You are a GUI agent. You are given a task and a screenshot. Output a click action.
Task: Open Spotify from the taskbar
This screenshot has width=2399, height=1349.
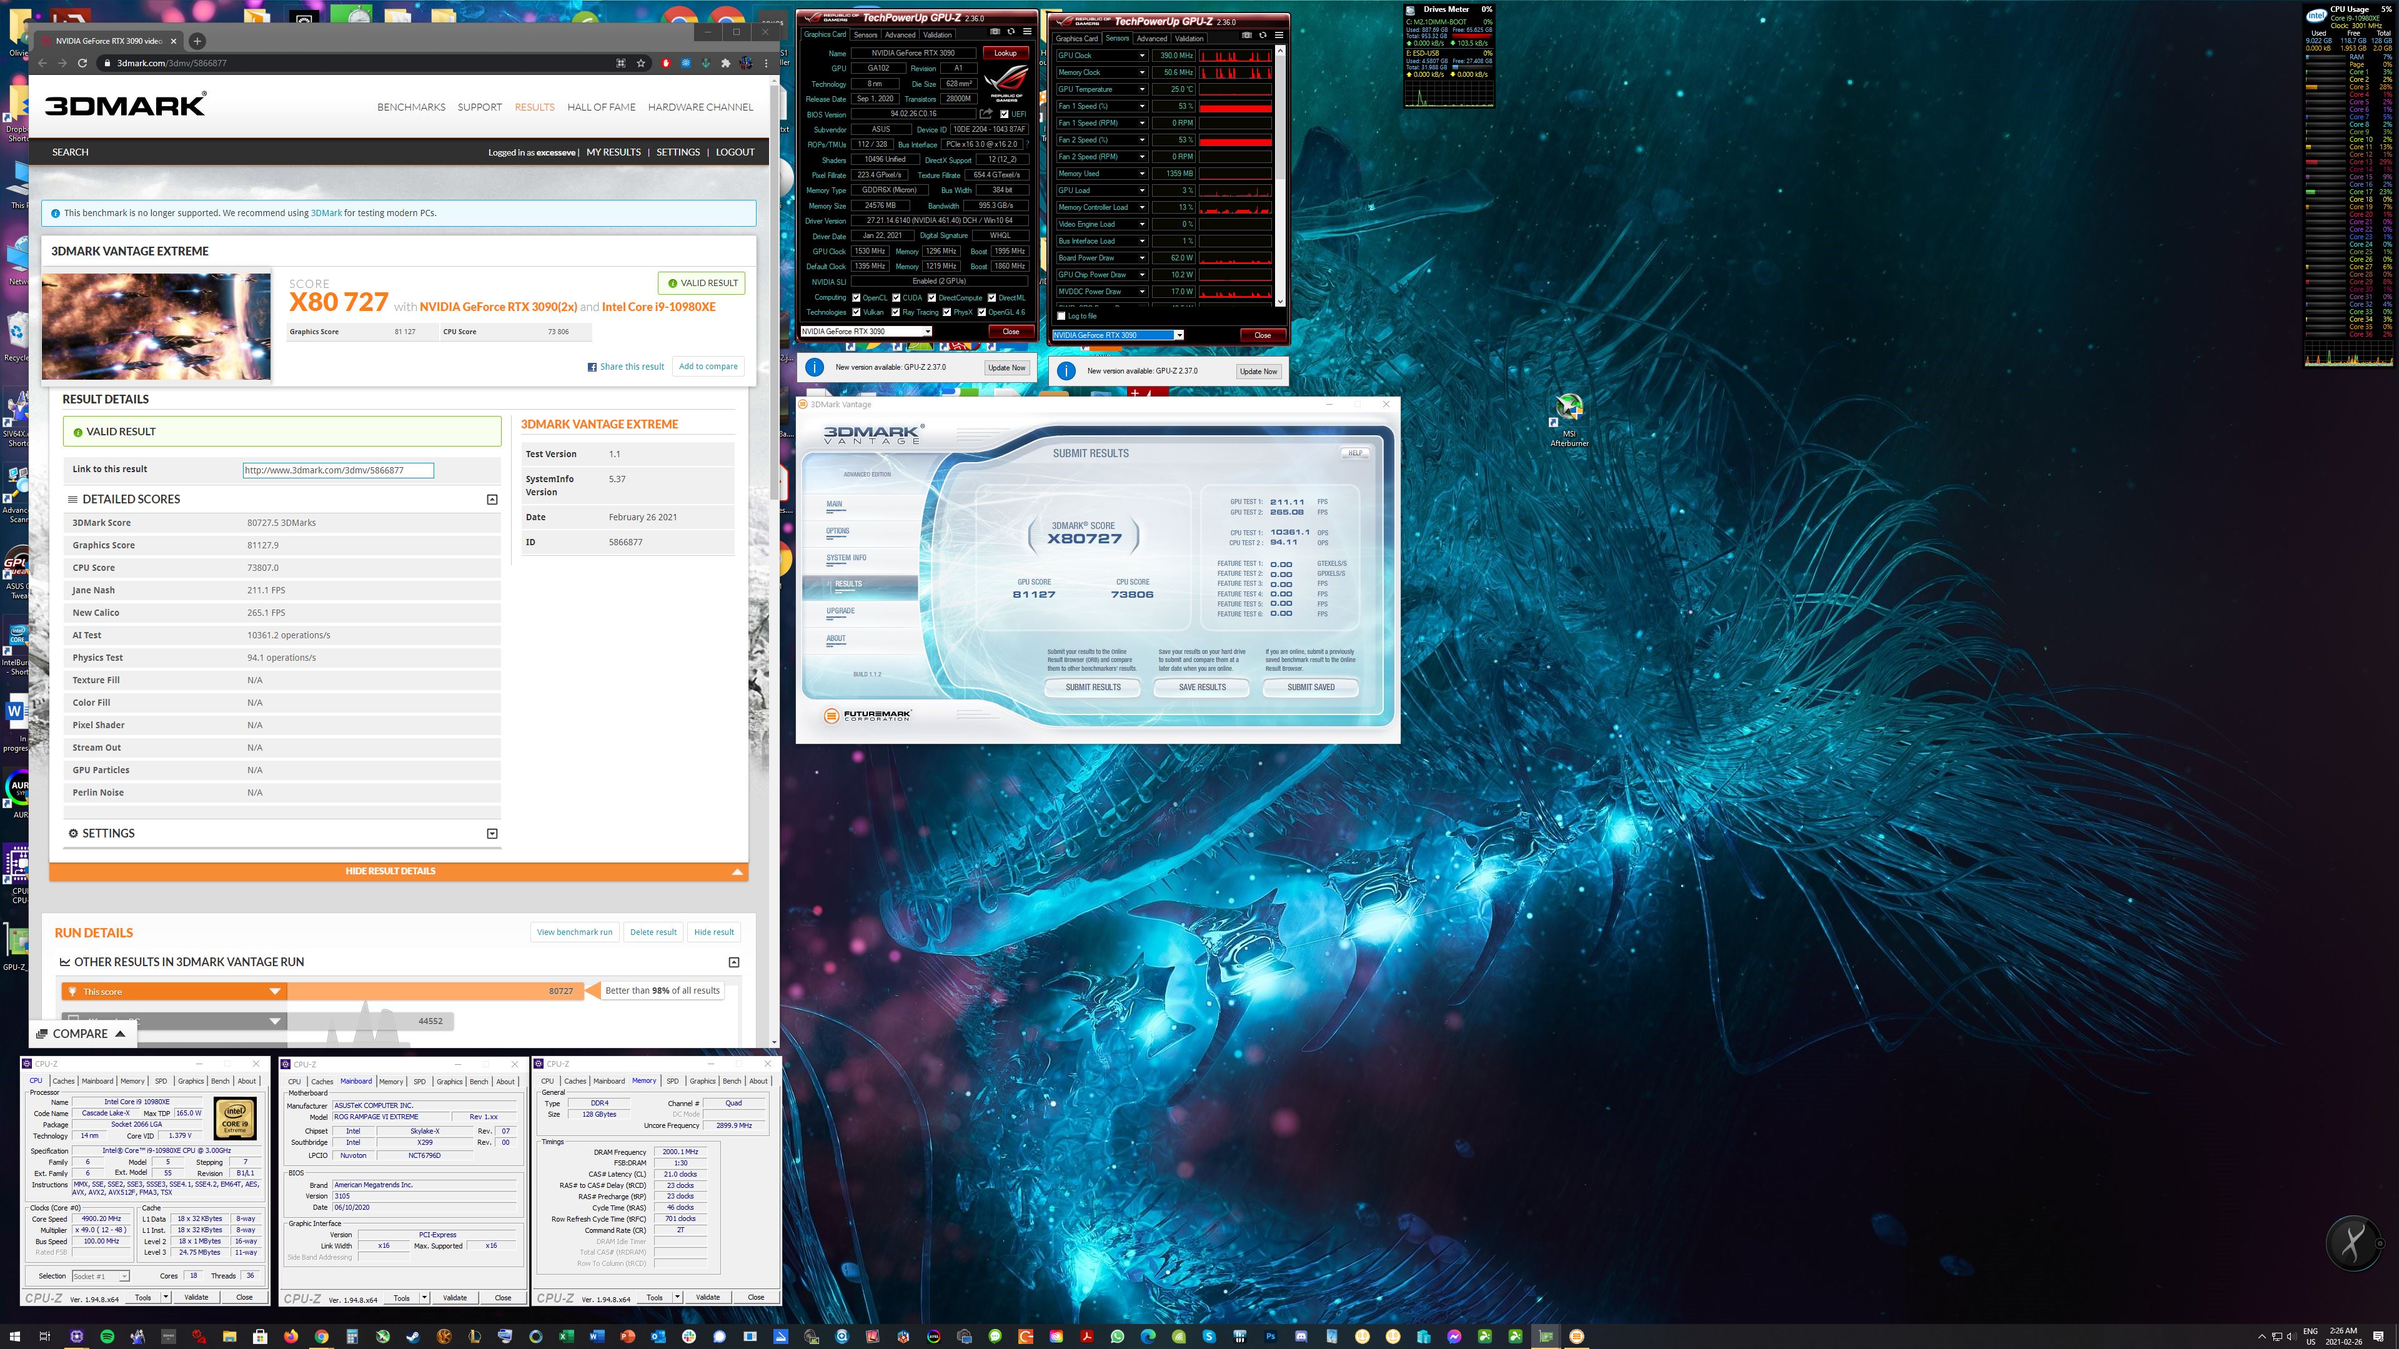107,1336
